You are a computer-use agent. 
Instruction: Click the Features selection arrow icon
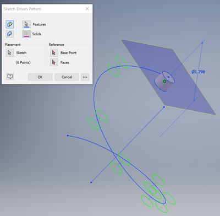coord(26,24)
